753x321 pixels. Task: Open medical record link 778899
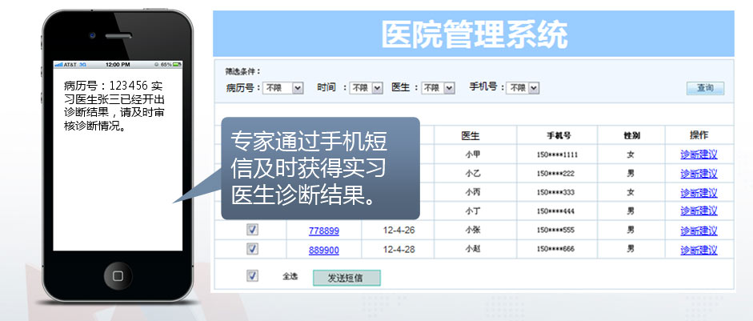(324, 231)
